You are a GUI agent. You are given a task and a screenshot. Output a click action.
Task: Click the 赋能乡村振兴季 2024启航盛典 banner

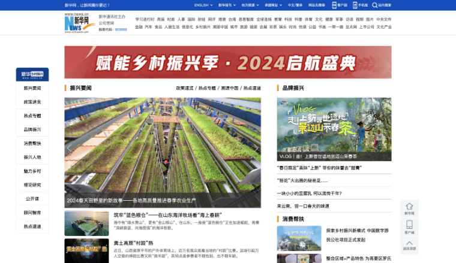(x=228, y=62)
